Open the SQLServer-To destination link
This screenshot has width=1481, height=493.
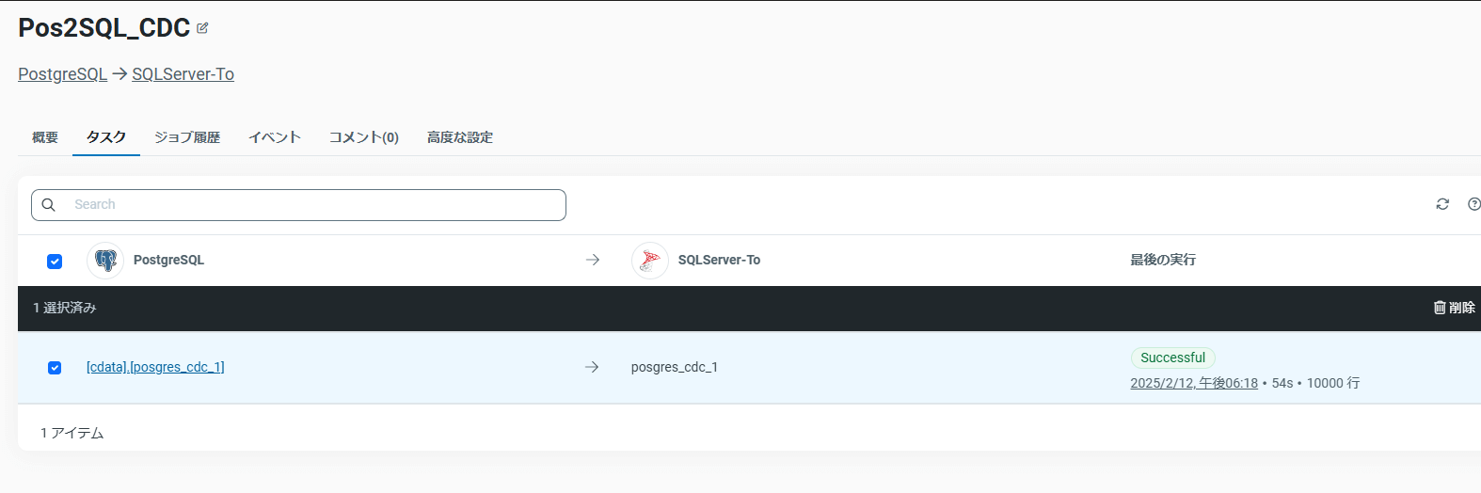pos(183,74)
